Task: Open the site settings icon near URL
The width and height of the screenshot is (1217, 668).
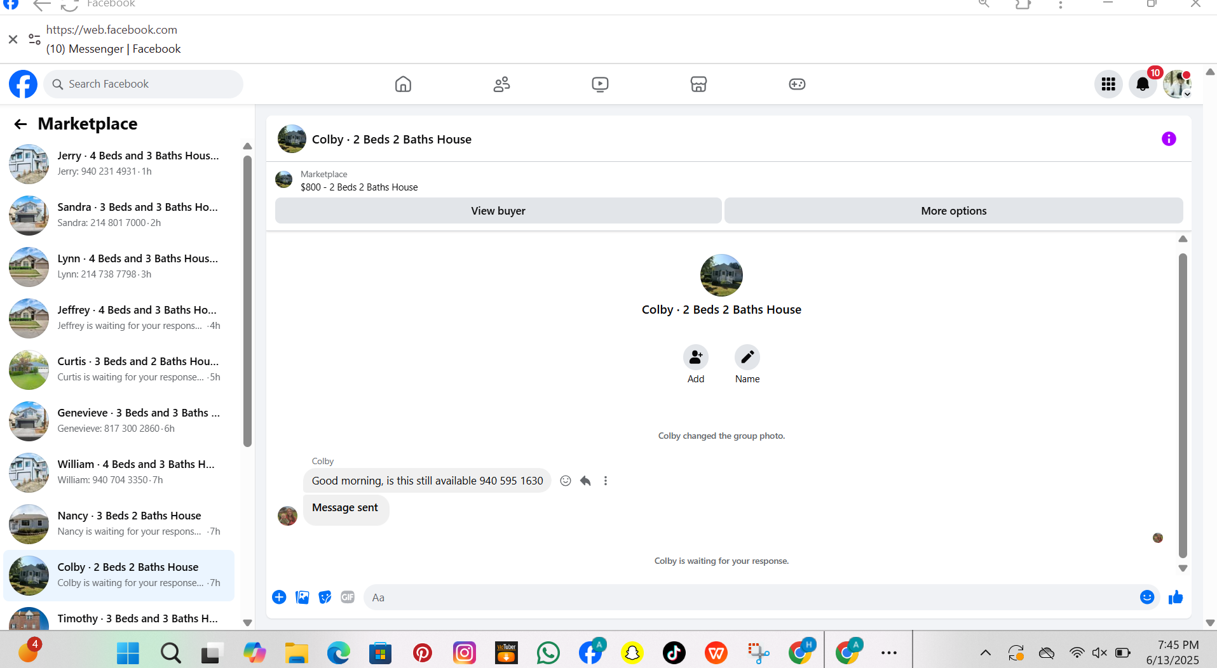Action: tap(34, 39)
